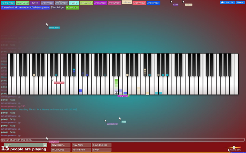Click the [Disc Bridge] participant tag
Image resolution: width=246 pixels, height=153 pixels.
pos(58,7)
